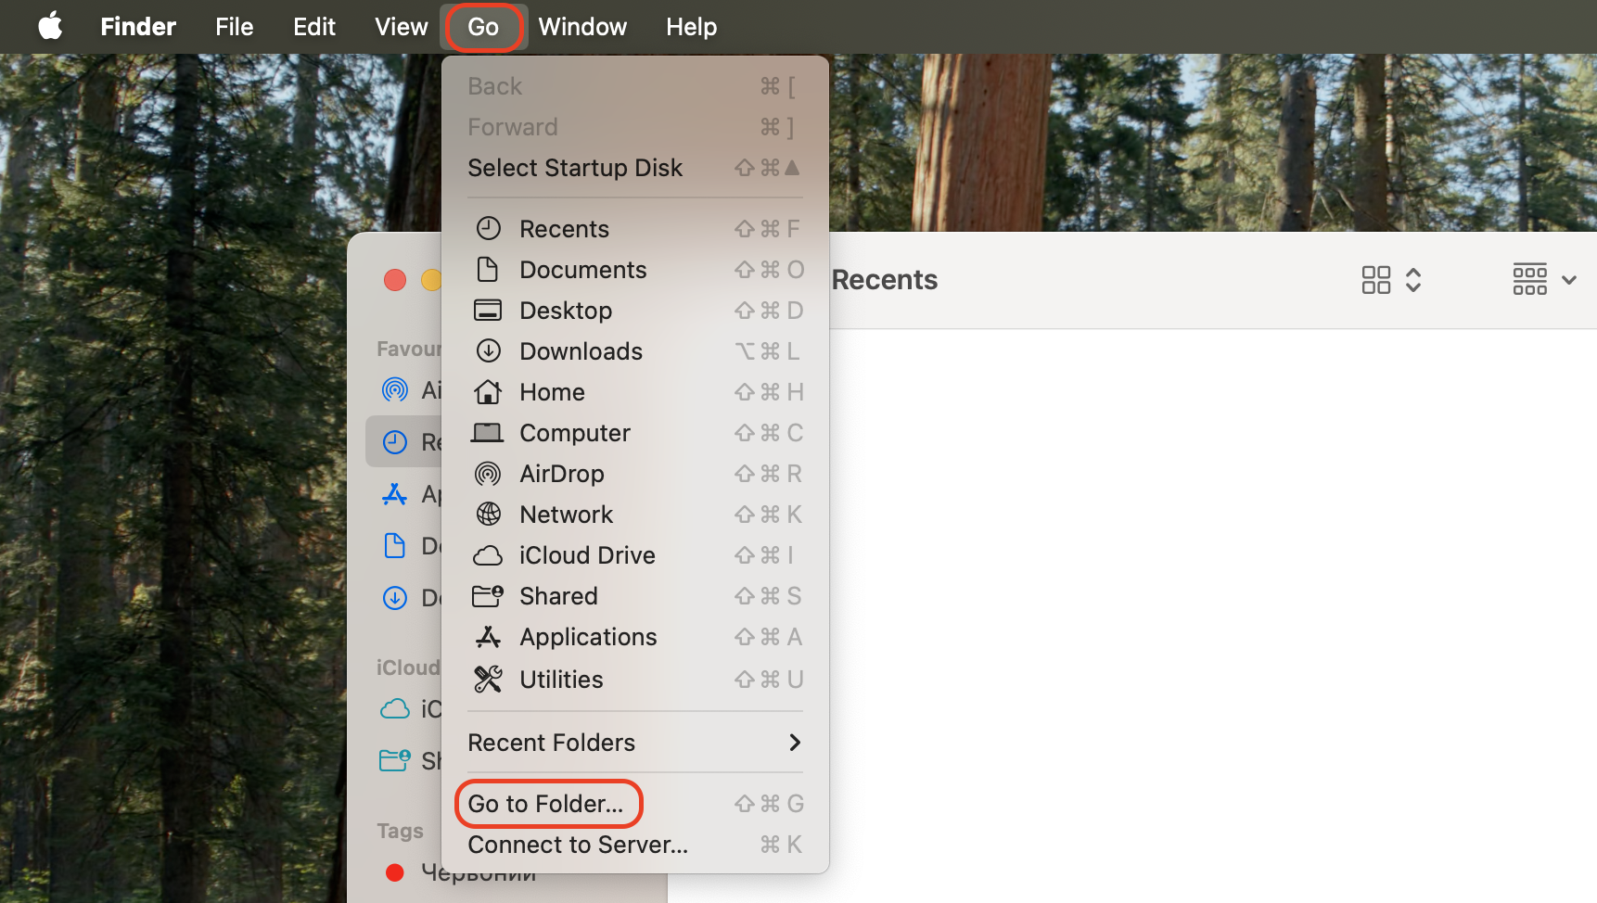This screenshot has width=1597, height=903.
Task: Select the Utilities wrench icon
Action: coord(489,679)
